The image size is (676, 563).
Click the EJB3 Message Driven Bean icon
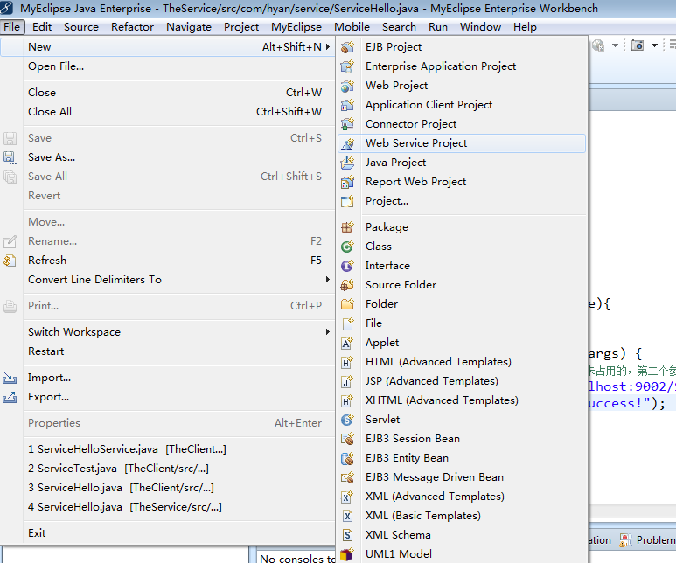coord(347,477)
